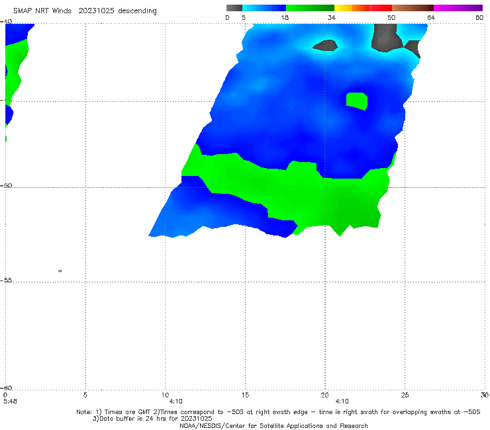The height and width of the screenshot is (430, 490).
Task: Click the latitude axis label "-50"
Action: pos(6,185)
